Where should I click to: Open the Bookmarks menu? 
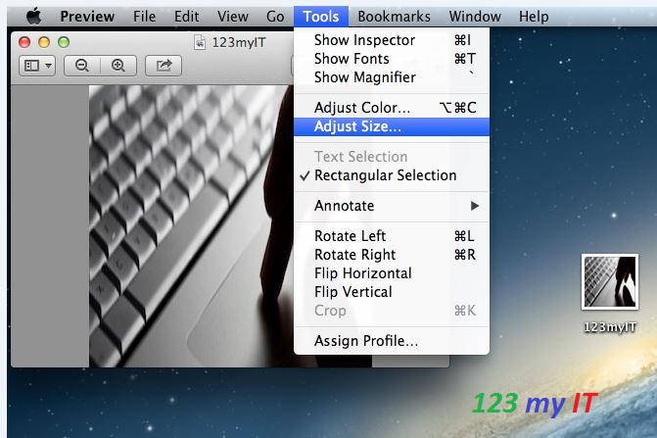click(394, 17)
